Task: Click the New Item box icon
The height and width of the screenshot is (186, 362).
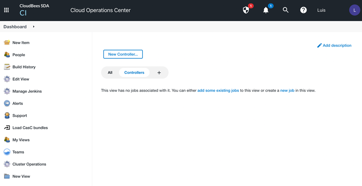Action: tap(7, 43)
